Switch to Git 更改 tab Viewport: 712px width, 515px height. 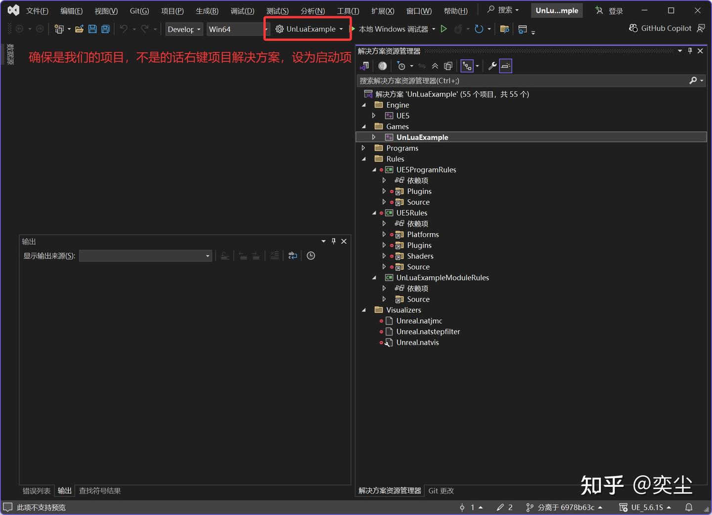coord(441,491)
